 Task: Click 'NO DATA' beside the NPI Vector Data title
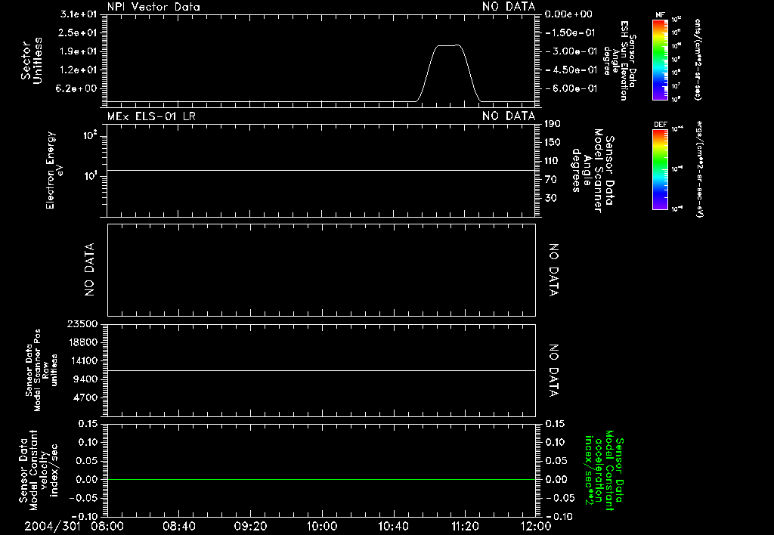(x=509, y=7)
